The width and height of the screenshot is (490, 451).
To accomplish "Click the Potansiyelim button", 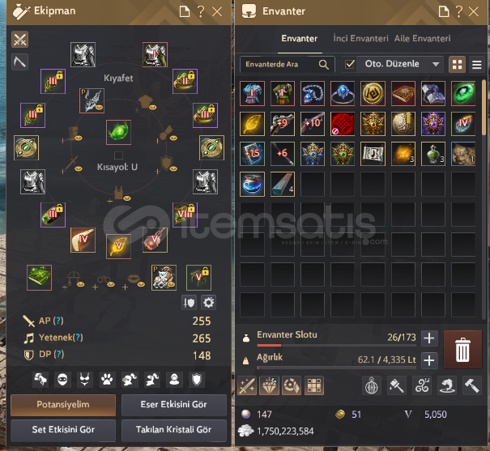I will [x=63, y=405].
